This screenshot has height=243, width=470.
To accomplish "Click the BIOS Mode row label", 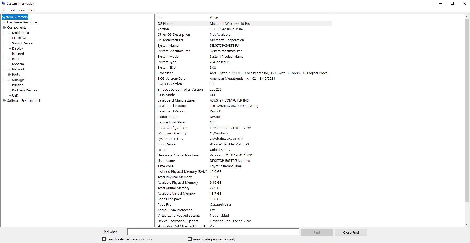I will (x=166, y=95).
